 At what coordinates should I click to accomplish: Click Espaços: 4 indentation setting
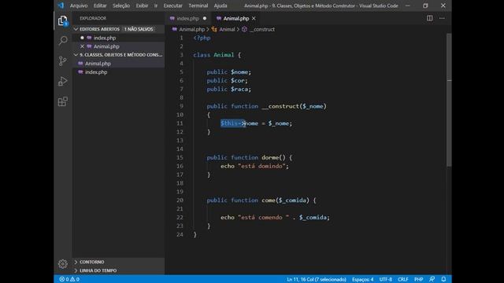point(362,279)
